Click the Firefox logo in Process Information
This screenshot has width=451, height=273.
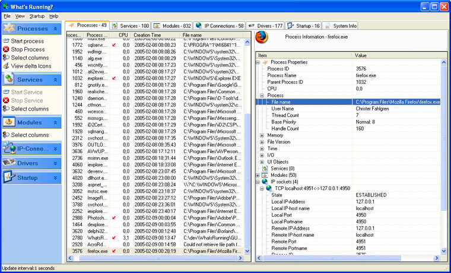tap(262, 37)
